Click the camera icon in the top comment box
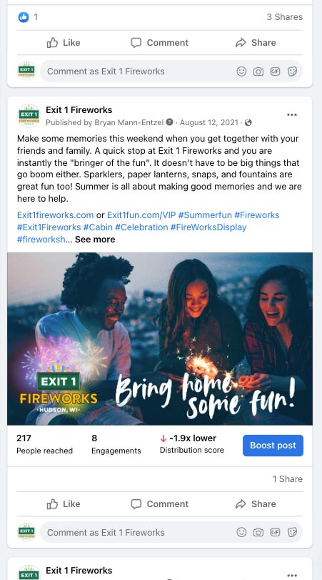The height and width of the screenshot is (580, 322). click(x=258, y=72)
